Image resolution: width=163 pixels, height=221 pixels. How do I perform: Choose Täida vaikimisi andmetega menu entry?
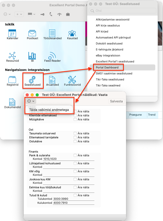(x=49, y=110)
